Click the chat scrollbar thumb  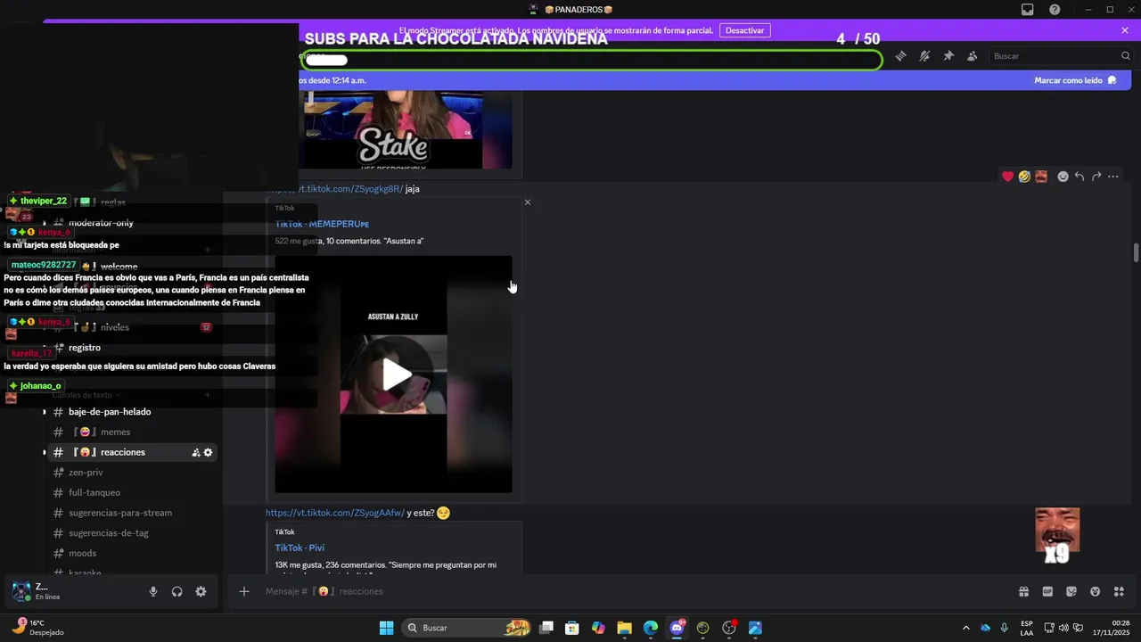click(x=1136, y=252)
